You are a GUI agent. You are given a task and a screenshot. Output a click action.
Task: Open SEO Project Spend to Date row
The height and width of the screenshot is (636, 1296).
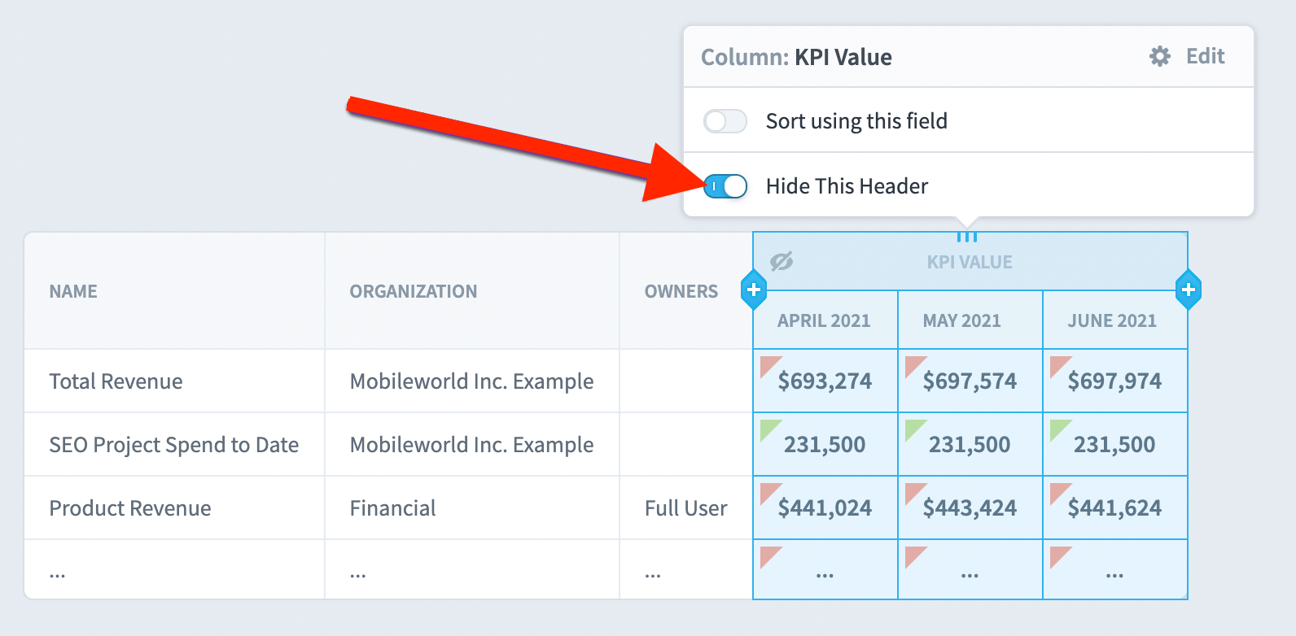[173, 445]
